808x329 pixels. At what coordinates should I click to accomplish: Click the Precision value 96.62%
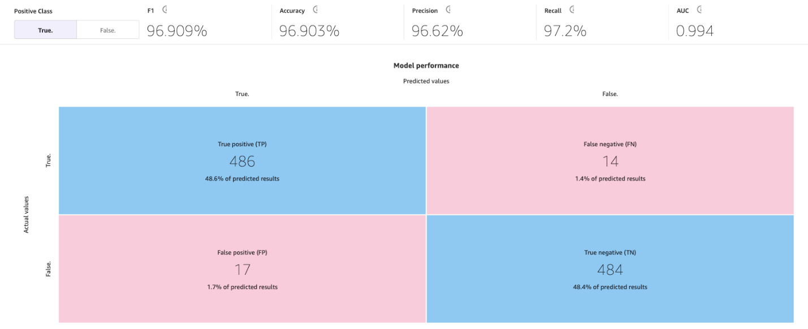pos(437,32)
